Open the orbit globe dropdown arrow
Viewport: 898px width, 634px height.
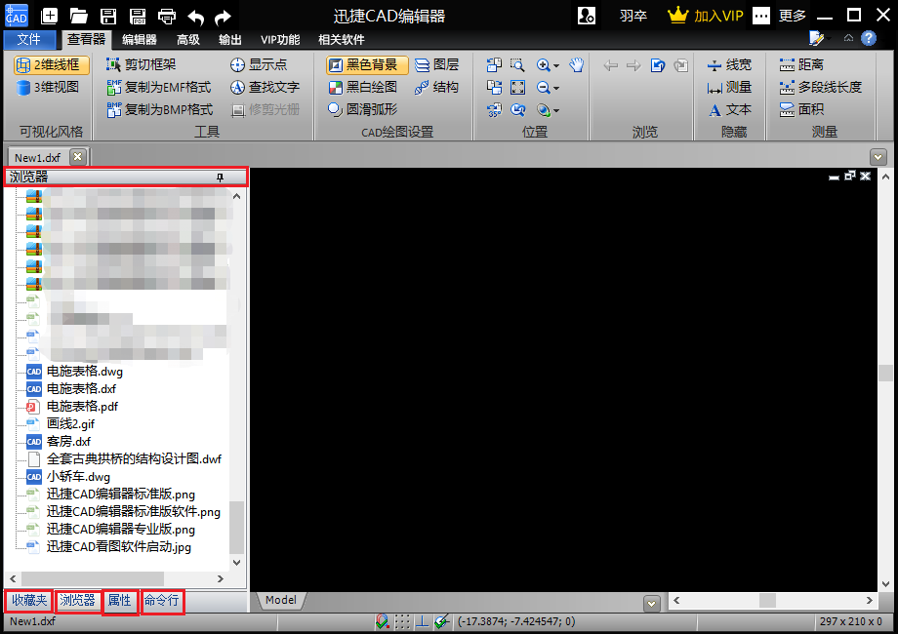point(556,110)
